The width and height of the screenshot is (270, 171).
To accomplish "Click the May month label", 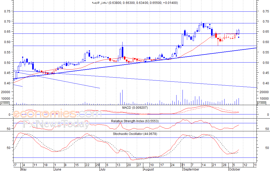I will 24,169.
